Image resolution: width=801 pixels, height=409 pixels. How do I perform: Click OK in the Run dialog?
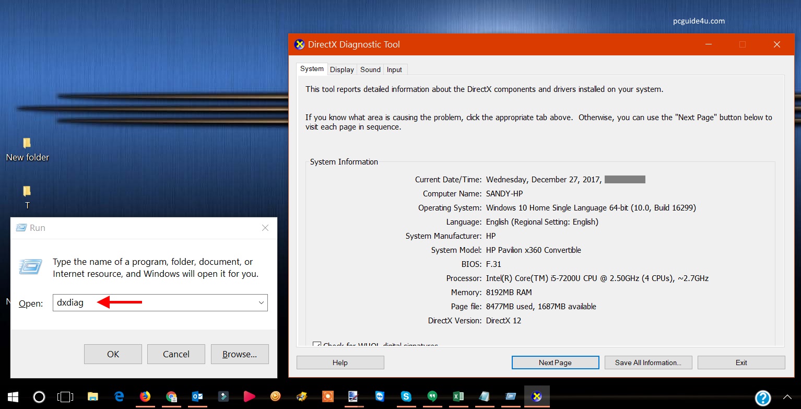point(112,354)
